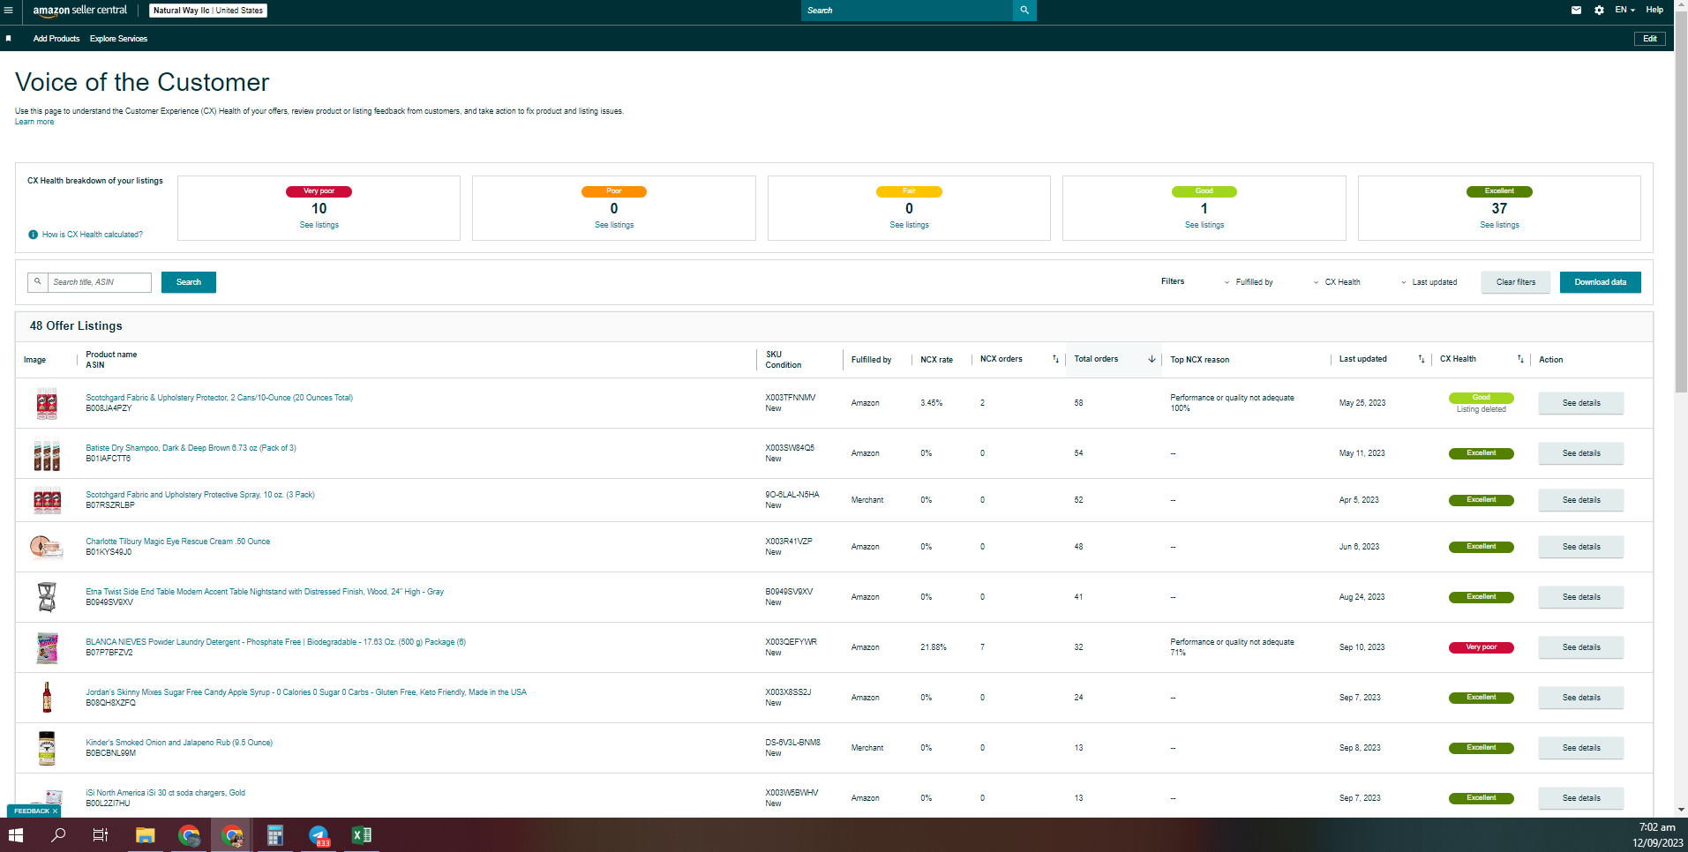See listings under Good
The width and height of the screenshot is (1688, 852).
[1204, 225]
